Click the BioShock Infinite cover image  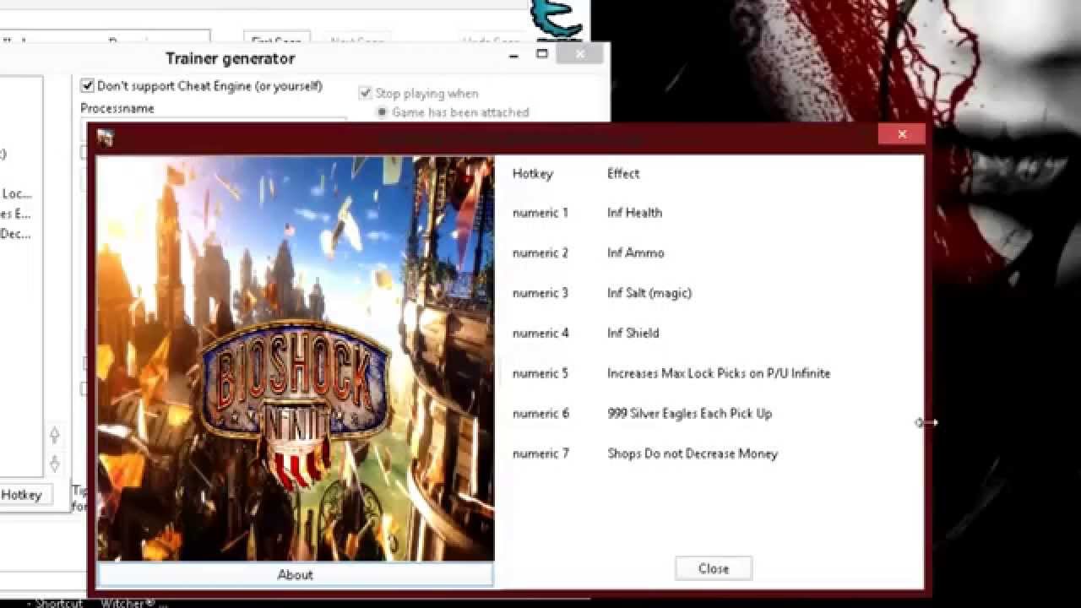pos(296,358)
